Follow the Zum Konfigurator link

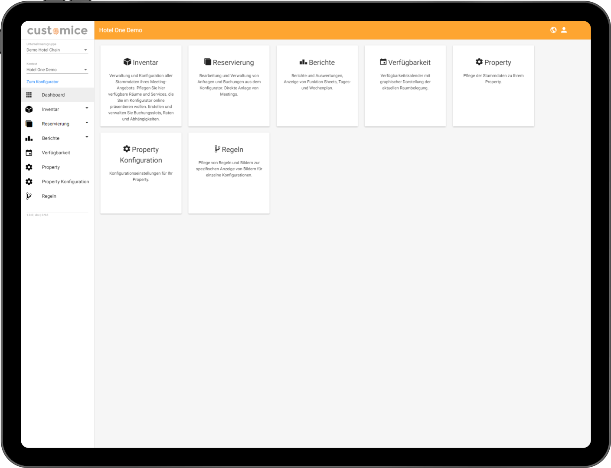42,82
